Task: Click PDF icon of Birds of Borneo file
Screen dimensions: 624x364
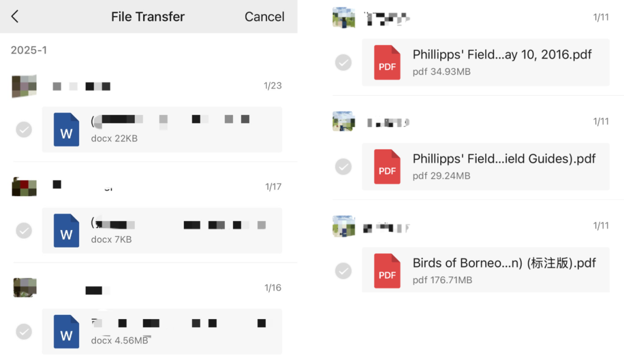Action: pyautogui.click(x=387, y=271)
